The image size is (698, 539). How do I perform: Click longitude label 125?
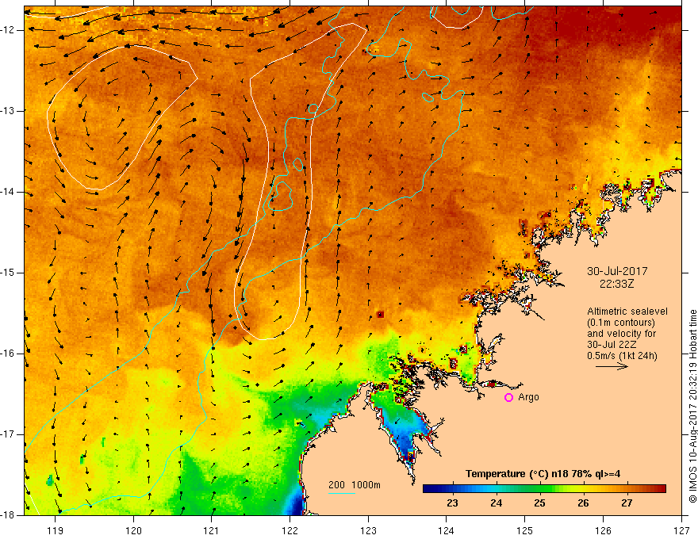point(525,530)
